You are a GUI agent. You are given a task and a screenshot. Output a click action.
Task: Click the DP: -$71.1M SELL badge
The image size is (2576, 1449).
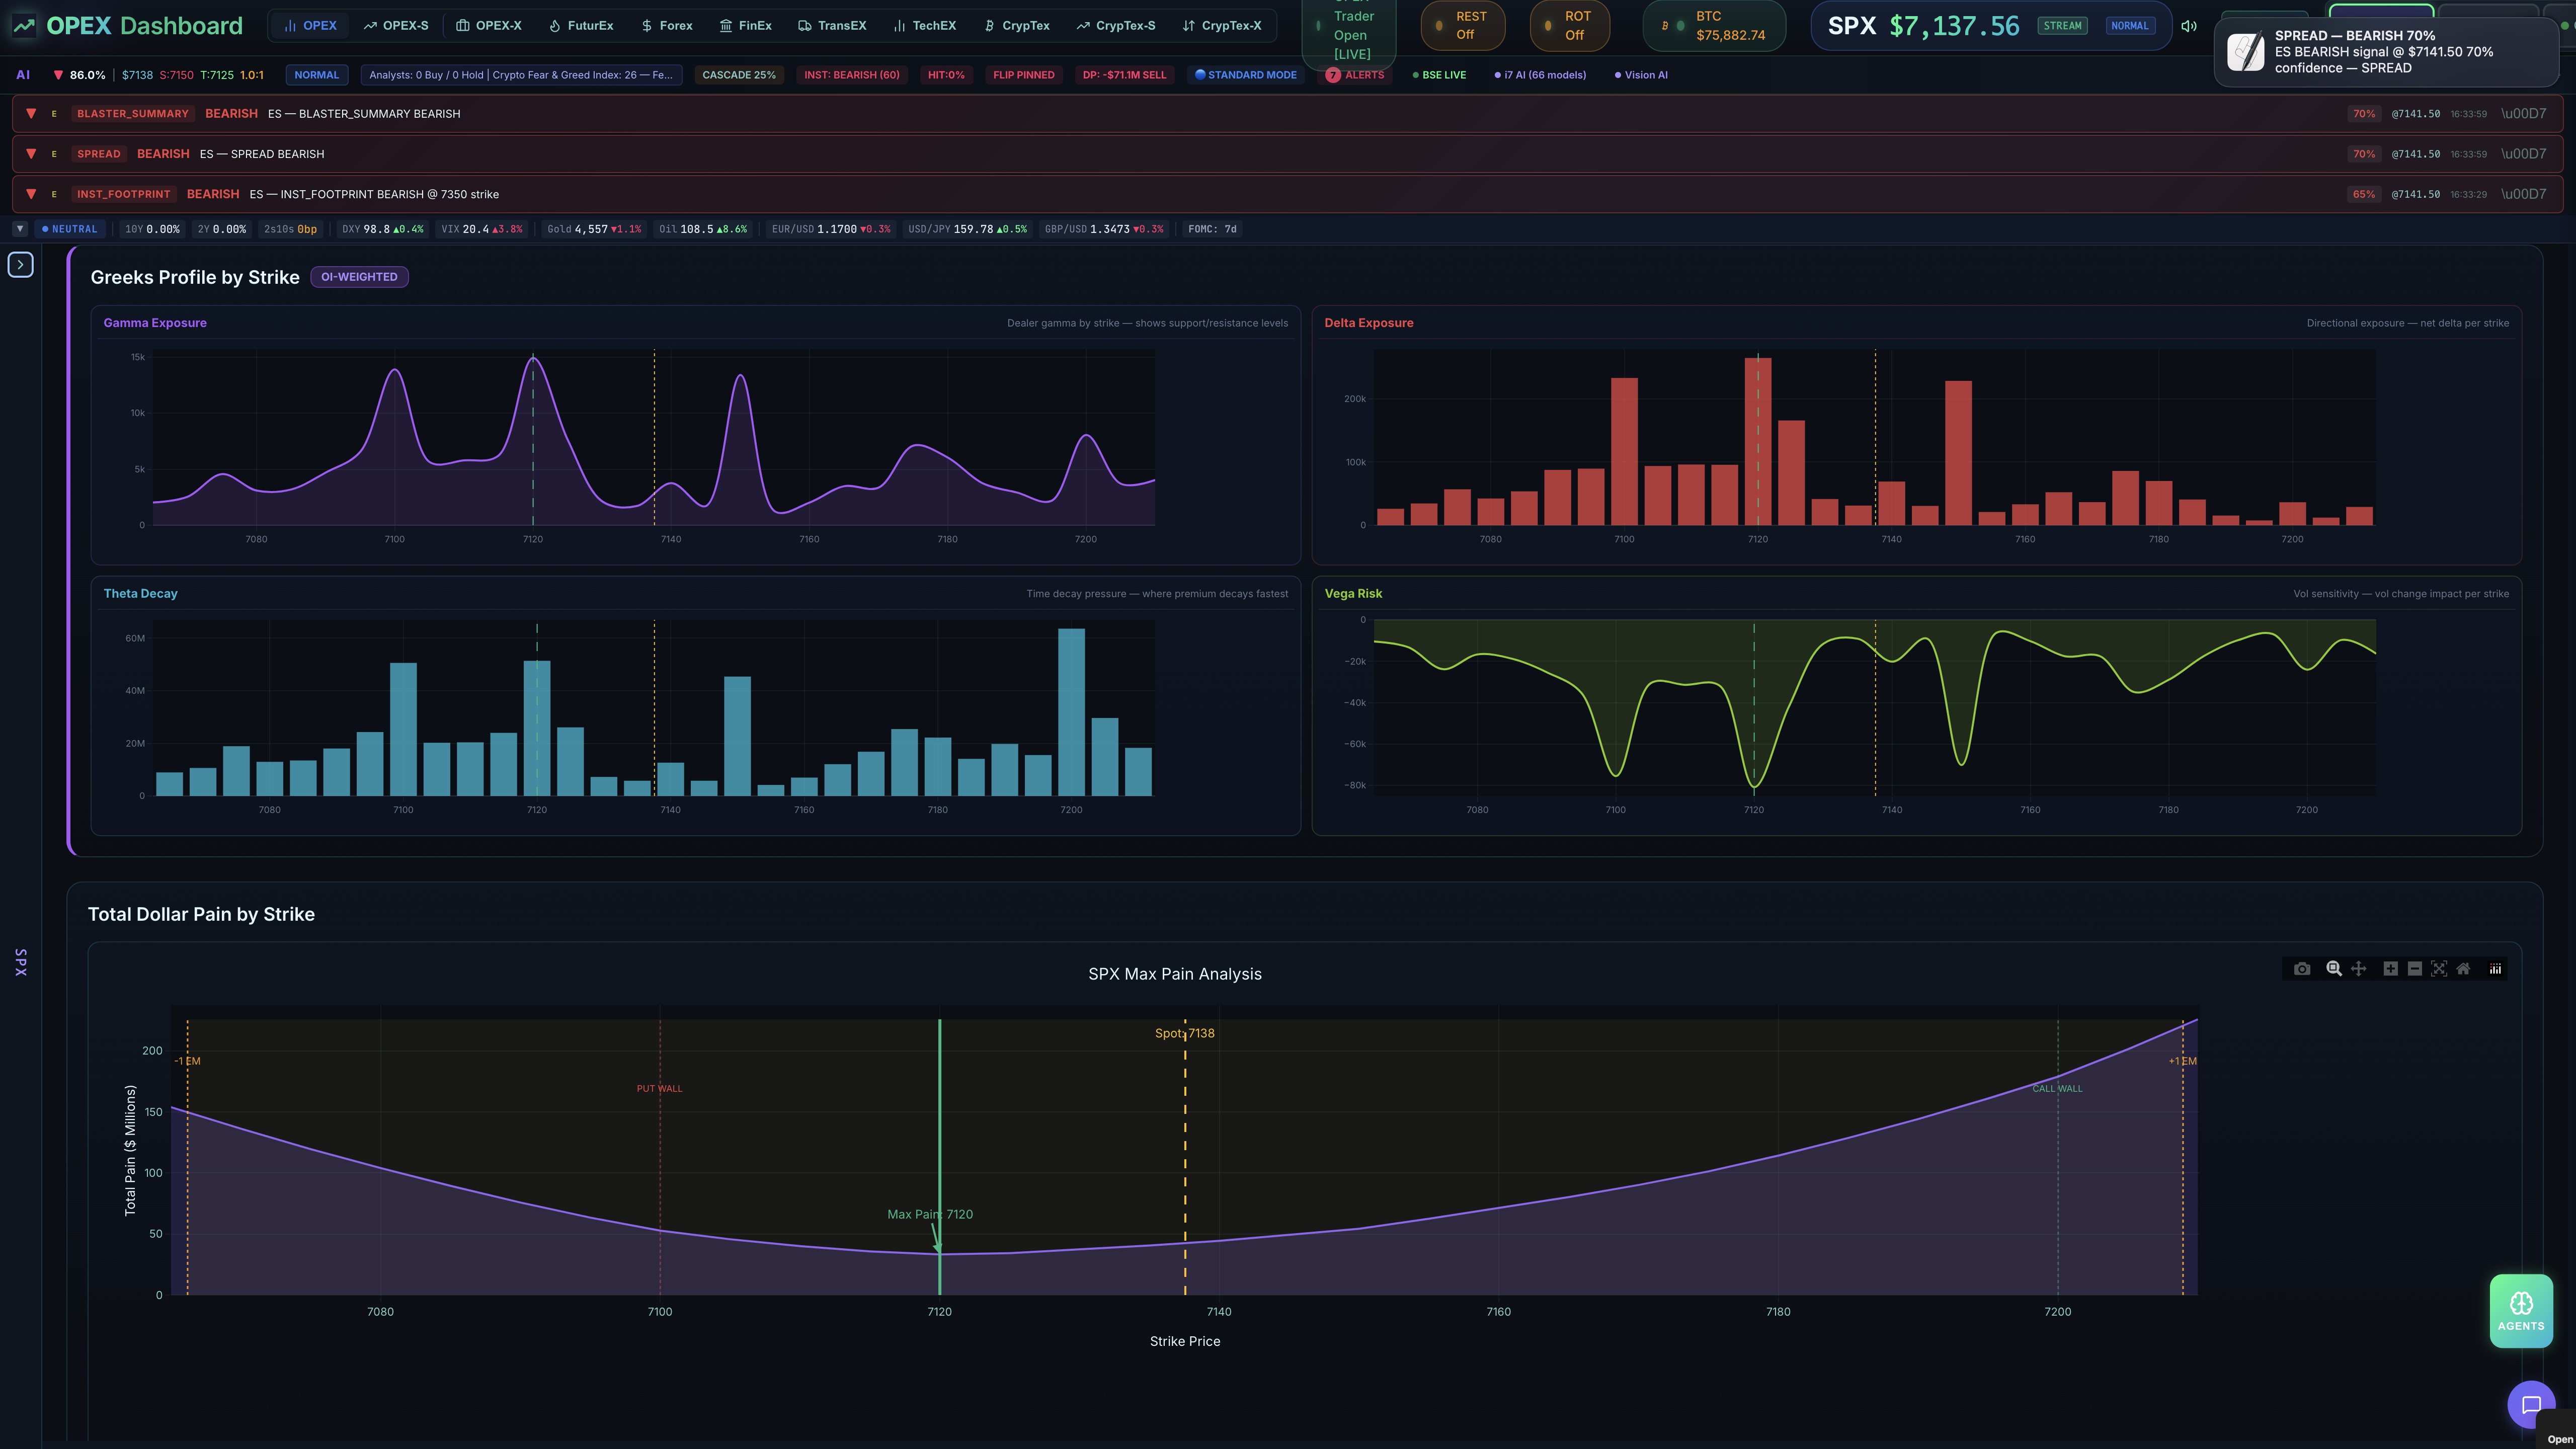point(1124,75)
